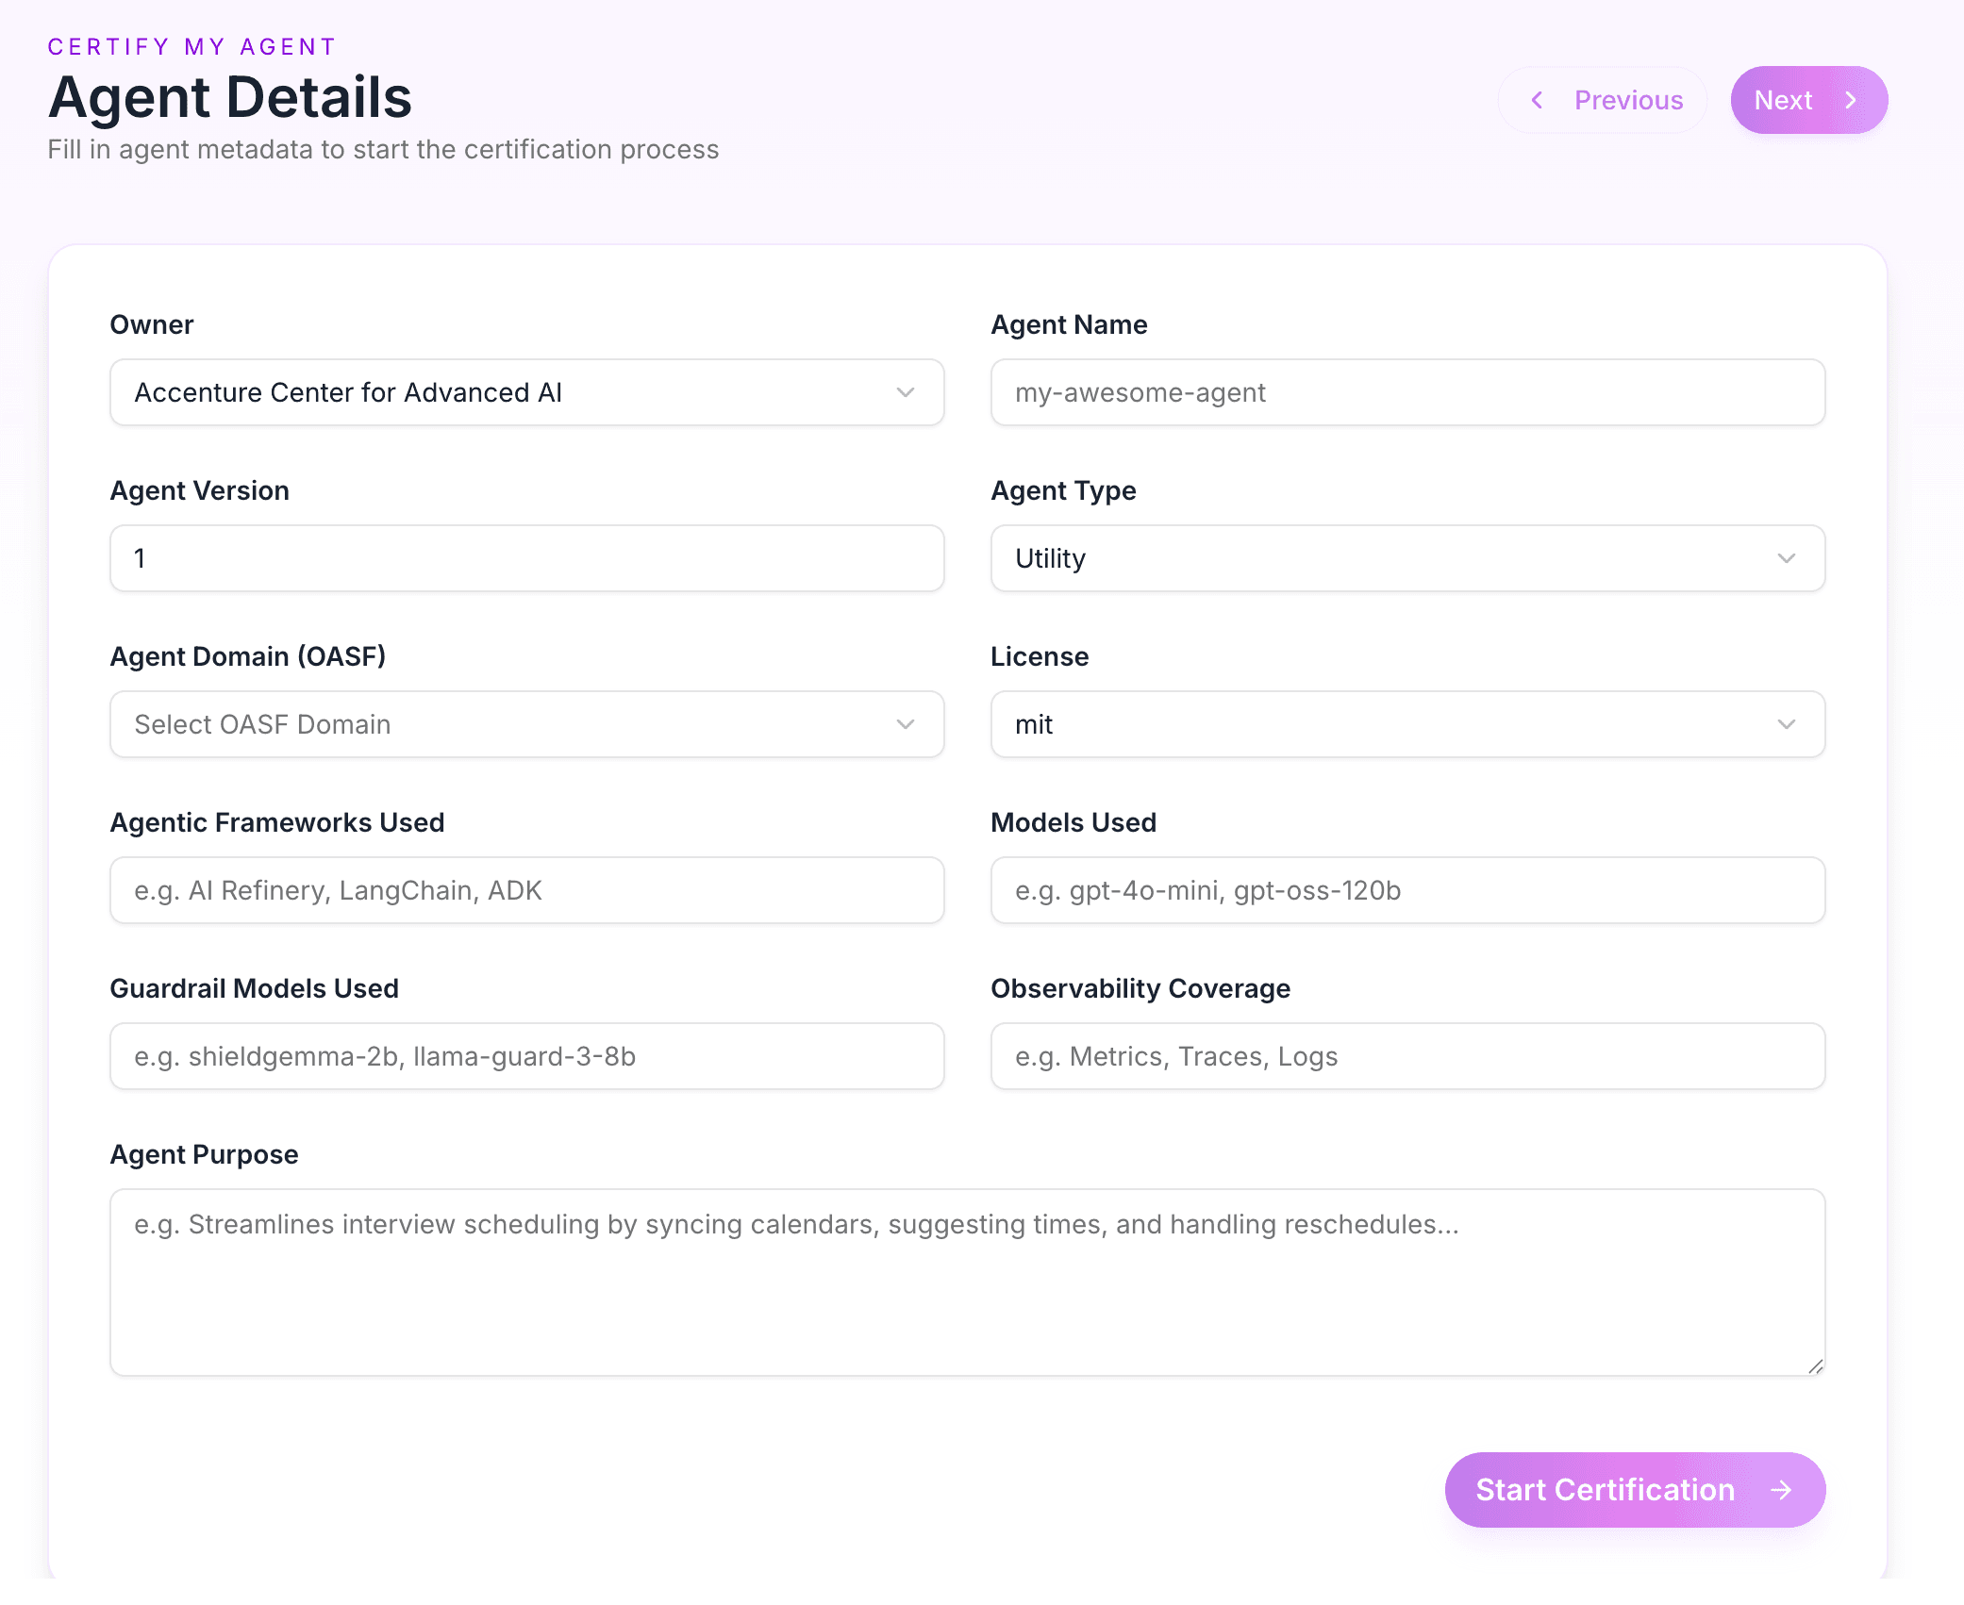Click the "Fill in agent metadata" subtitle text
This screenshot has width=1964, height=1605.
(383, 150)
